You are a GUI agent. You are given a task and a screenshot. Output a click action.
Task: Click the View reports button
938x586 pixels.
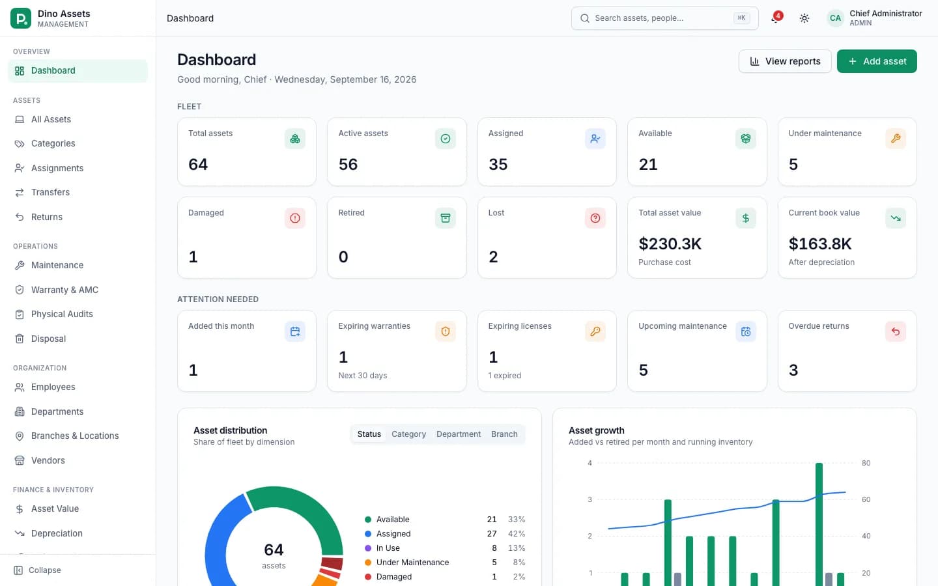pos(785,61)
